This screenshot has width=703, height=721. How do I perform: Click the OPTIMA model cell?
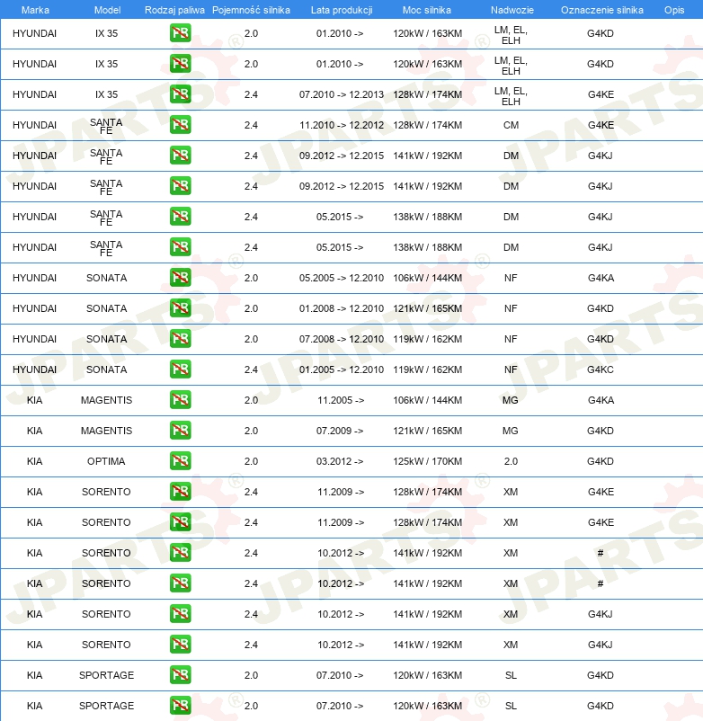106,461
